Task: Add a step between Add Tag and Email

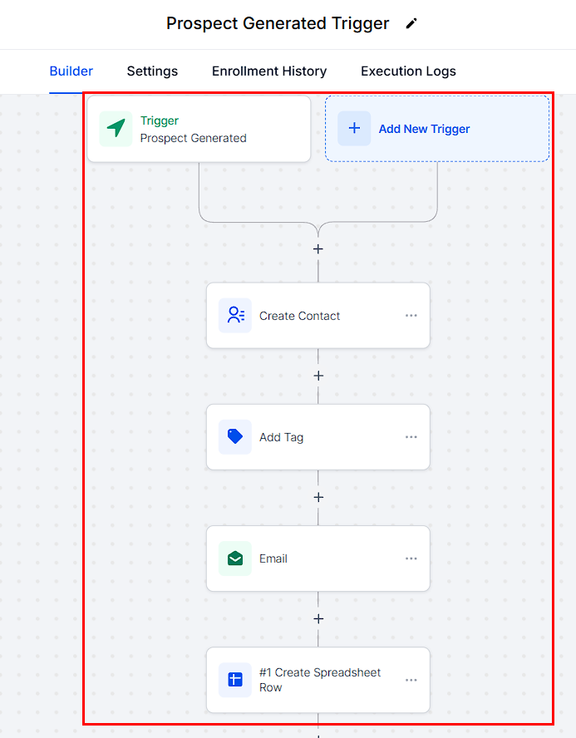Action: [318, 497]
